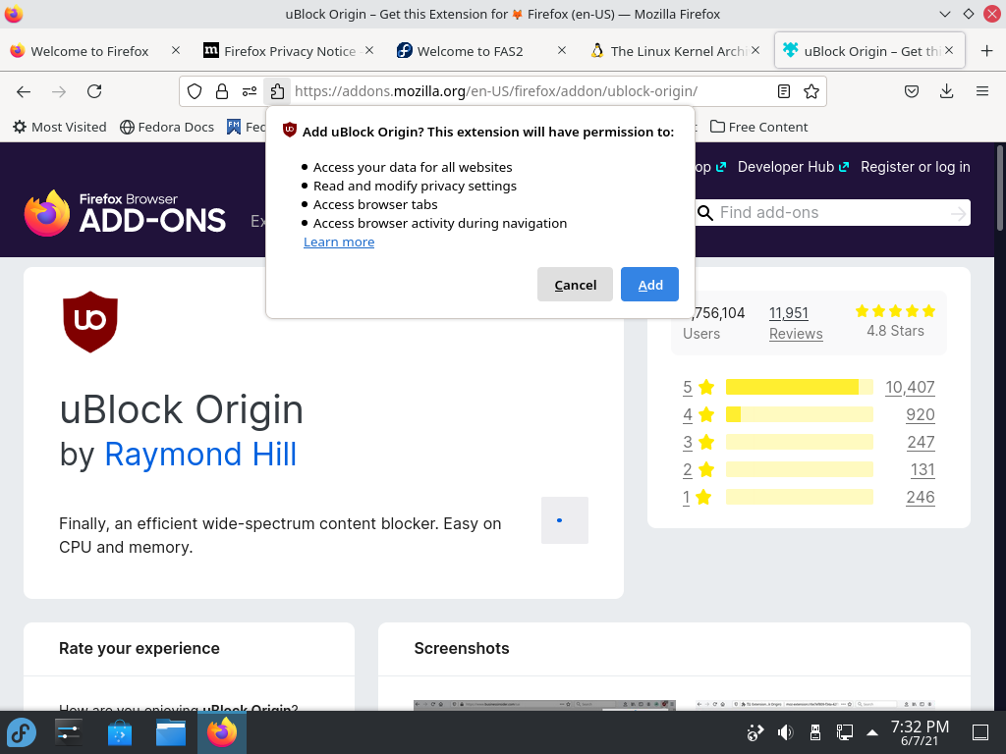Close the uBlock Origin tab
This screenshot has width=1006, height=754.
(950, 50)
